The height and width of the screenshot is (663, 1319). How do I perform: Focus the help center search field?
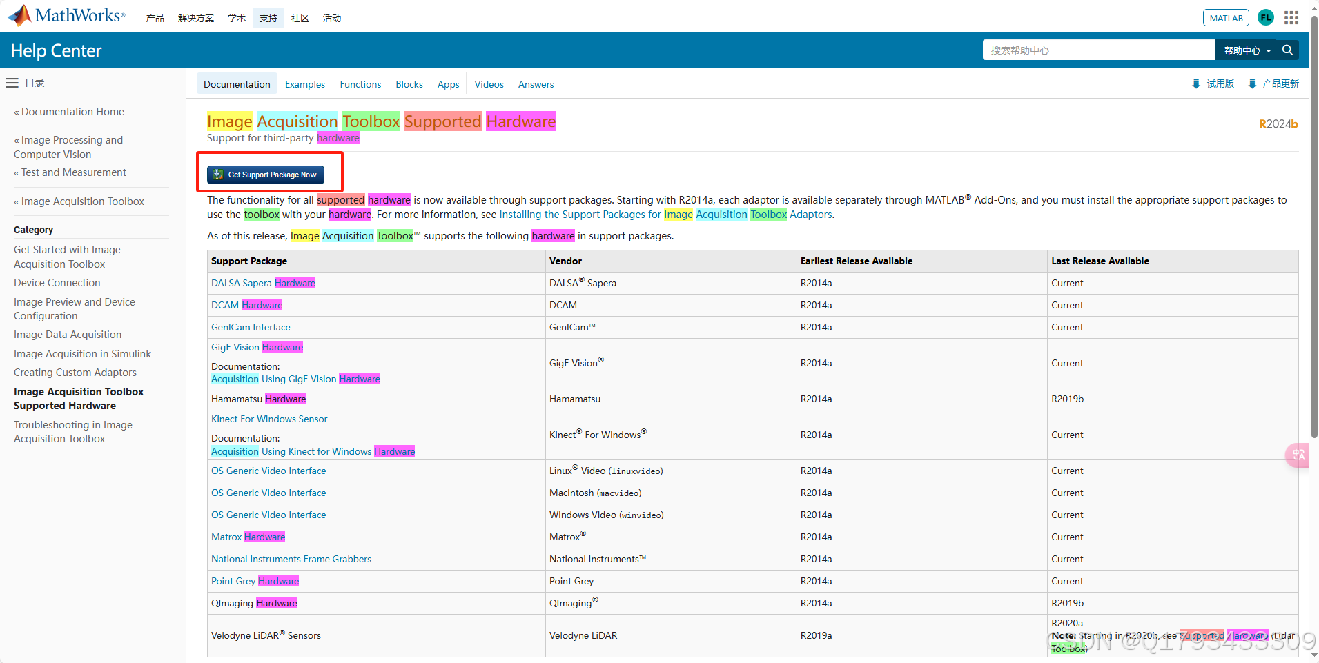(x=1098, y=50)
